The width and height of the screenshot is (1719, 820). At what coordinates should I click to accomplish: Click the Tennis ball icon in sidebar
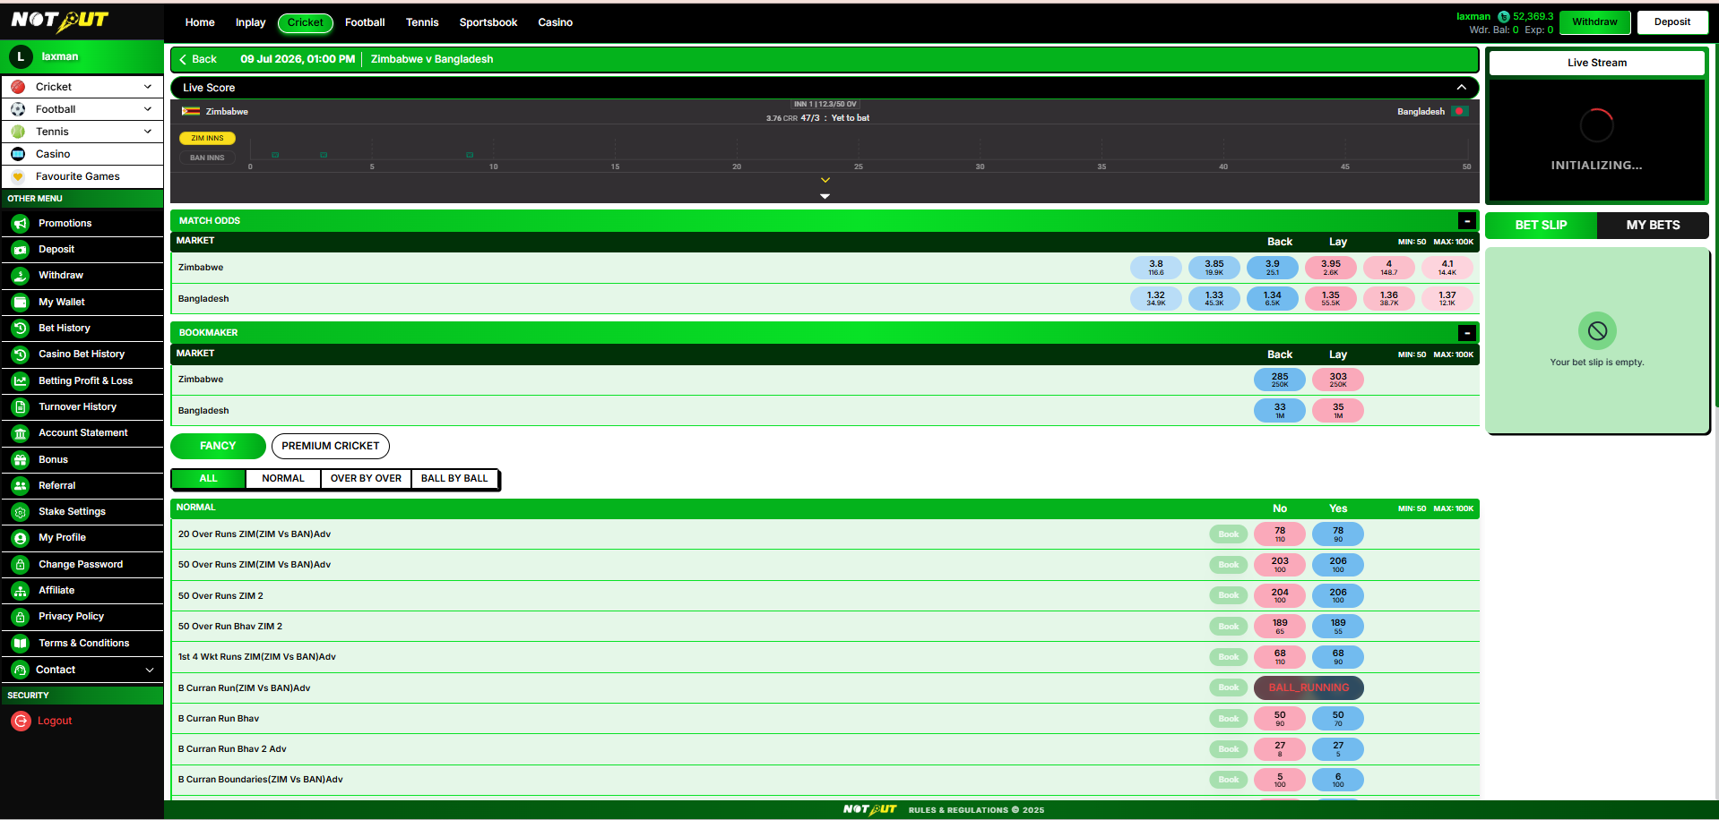pyautogui.click(x=18, y=132)
